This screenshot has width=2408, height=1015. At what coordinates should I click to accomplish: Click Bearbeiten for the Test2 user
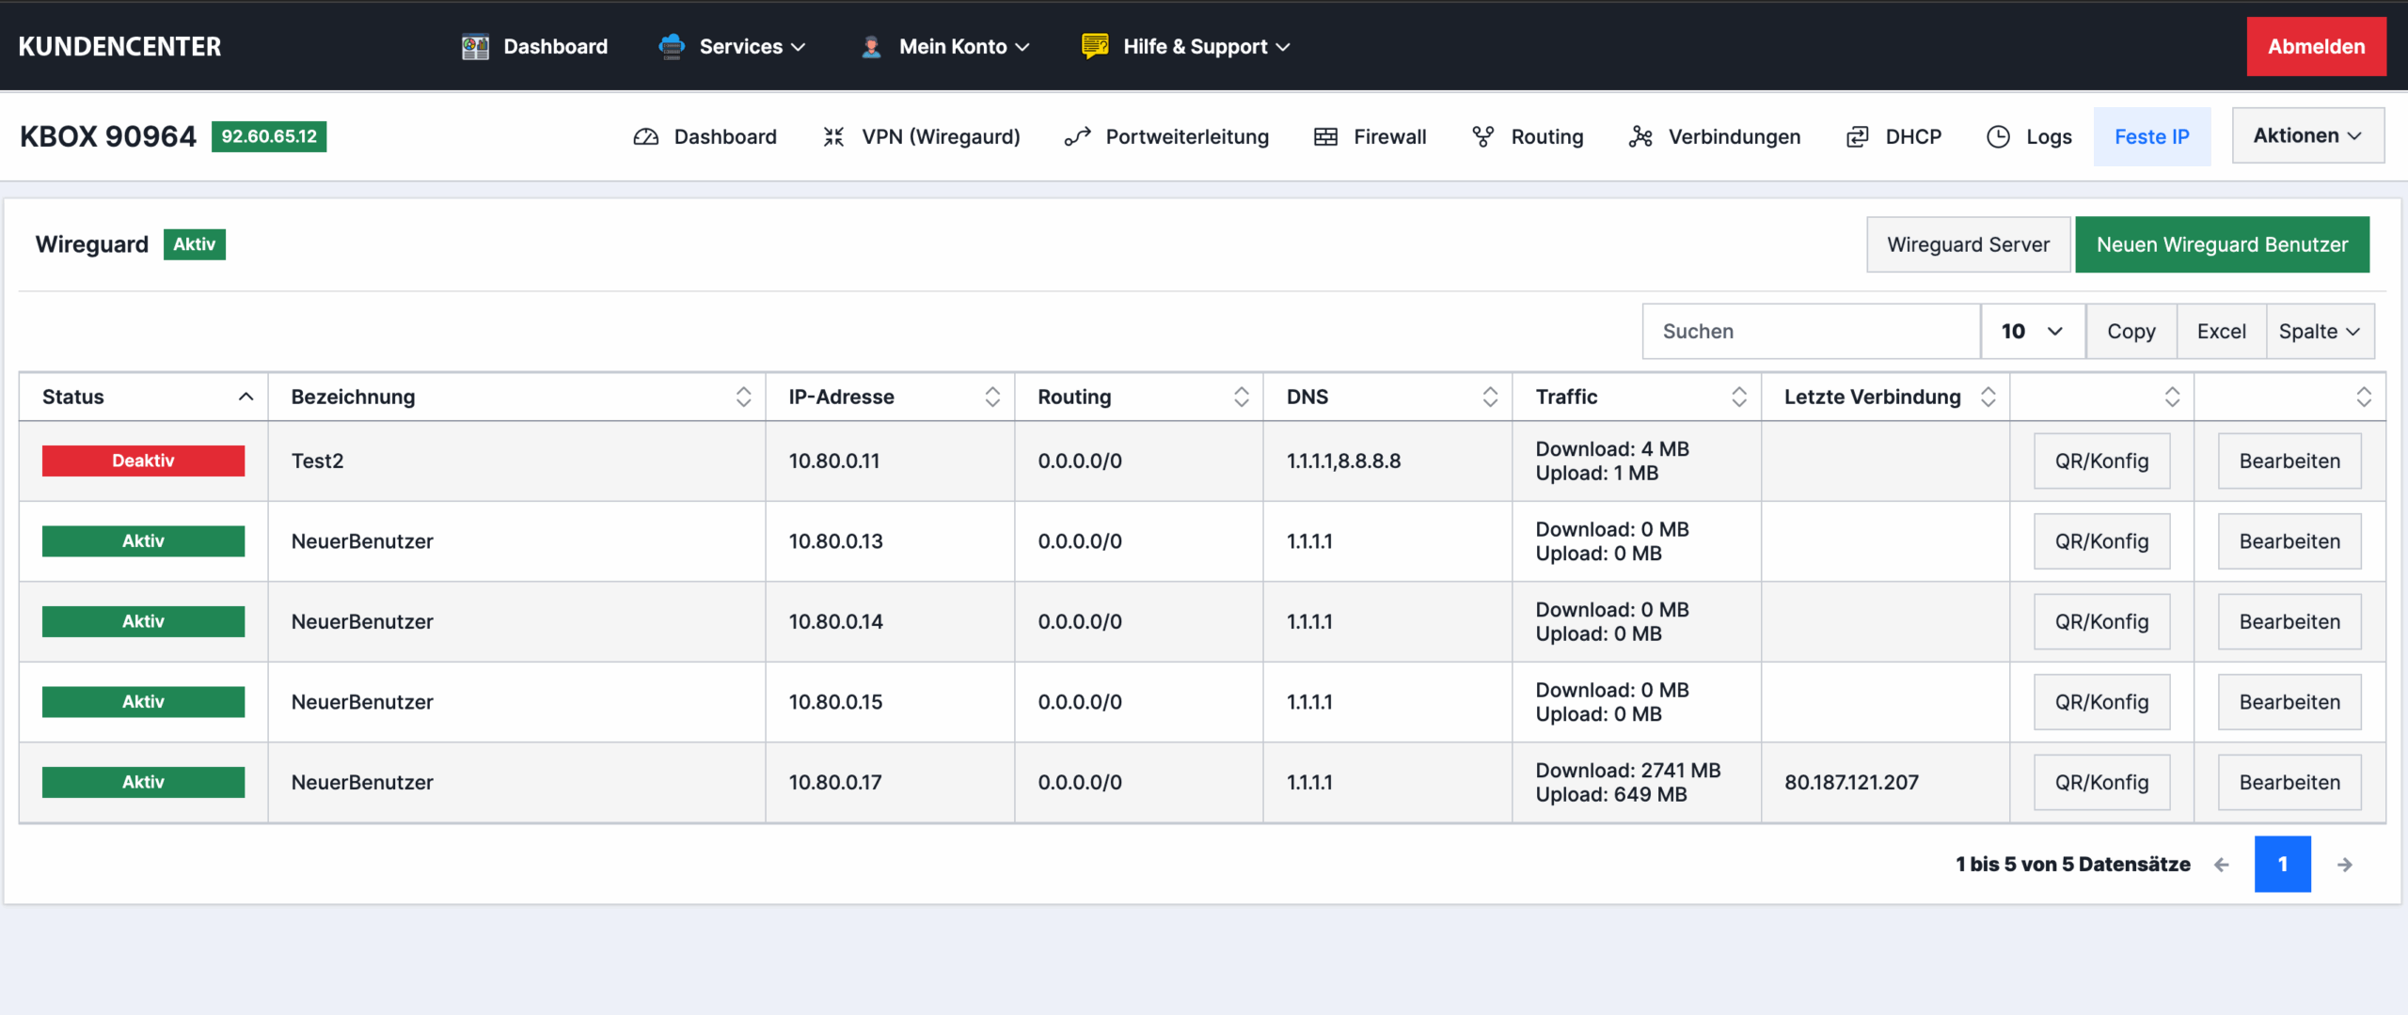click(x=2289, y=461)
